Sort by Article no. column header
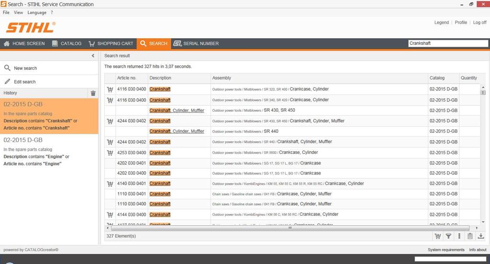490x264 pixels. (131, 78)
